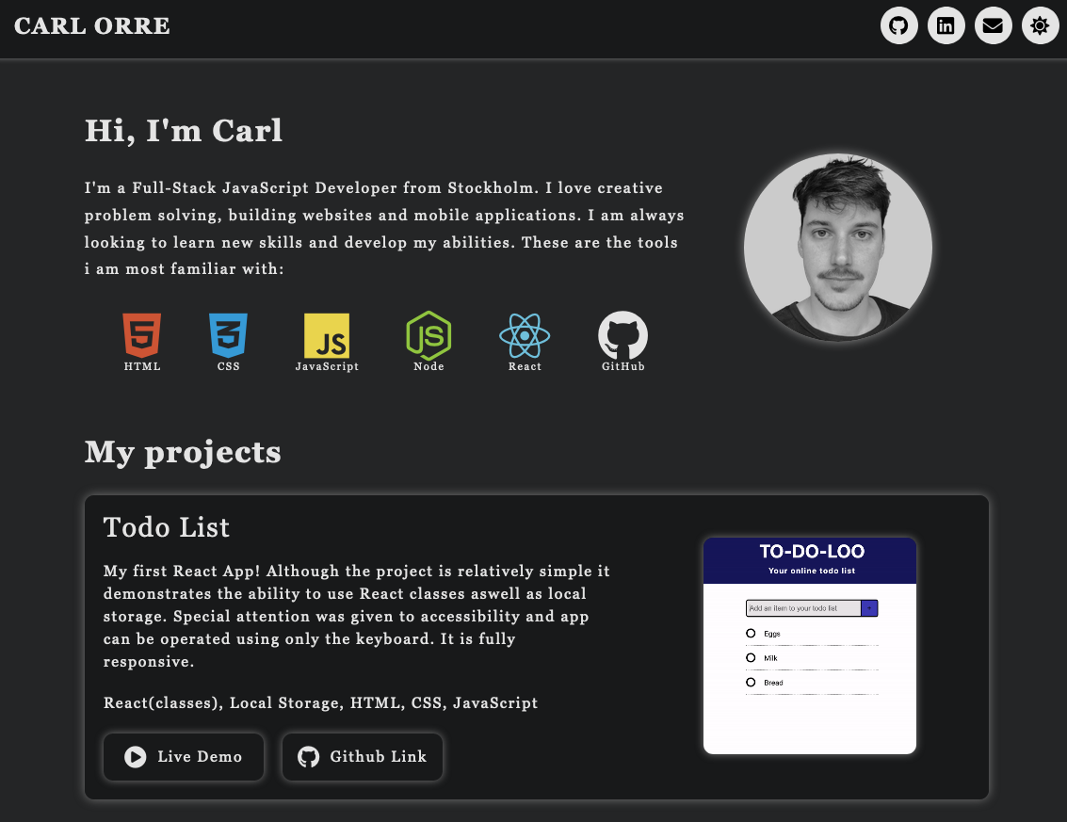Click Carl's circular profile photo
Image resolution: width=1067 pixels, height=822 pixels.
837,248
